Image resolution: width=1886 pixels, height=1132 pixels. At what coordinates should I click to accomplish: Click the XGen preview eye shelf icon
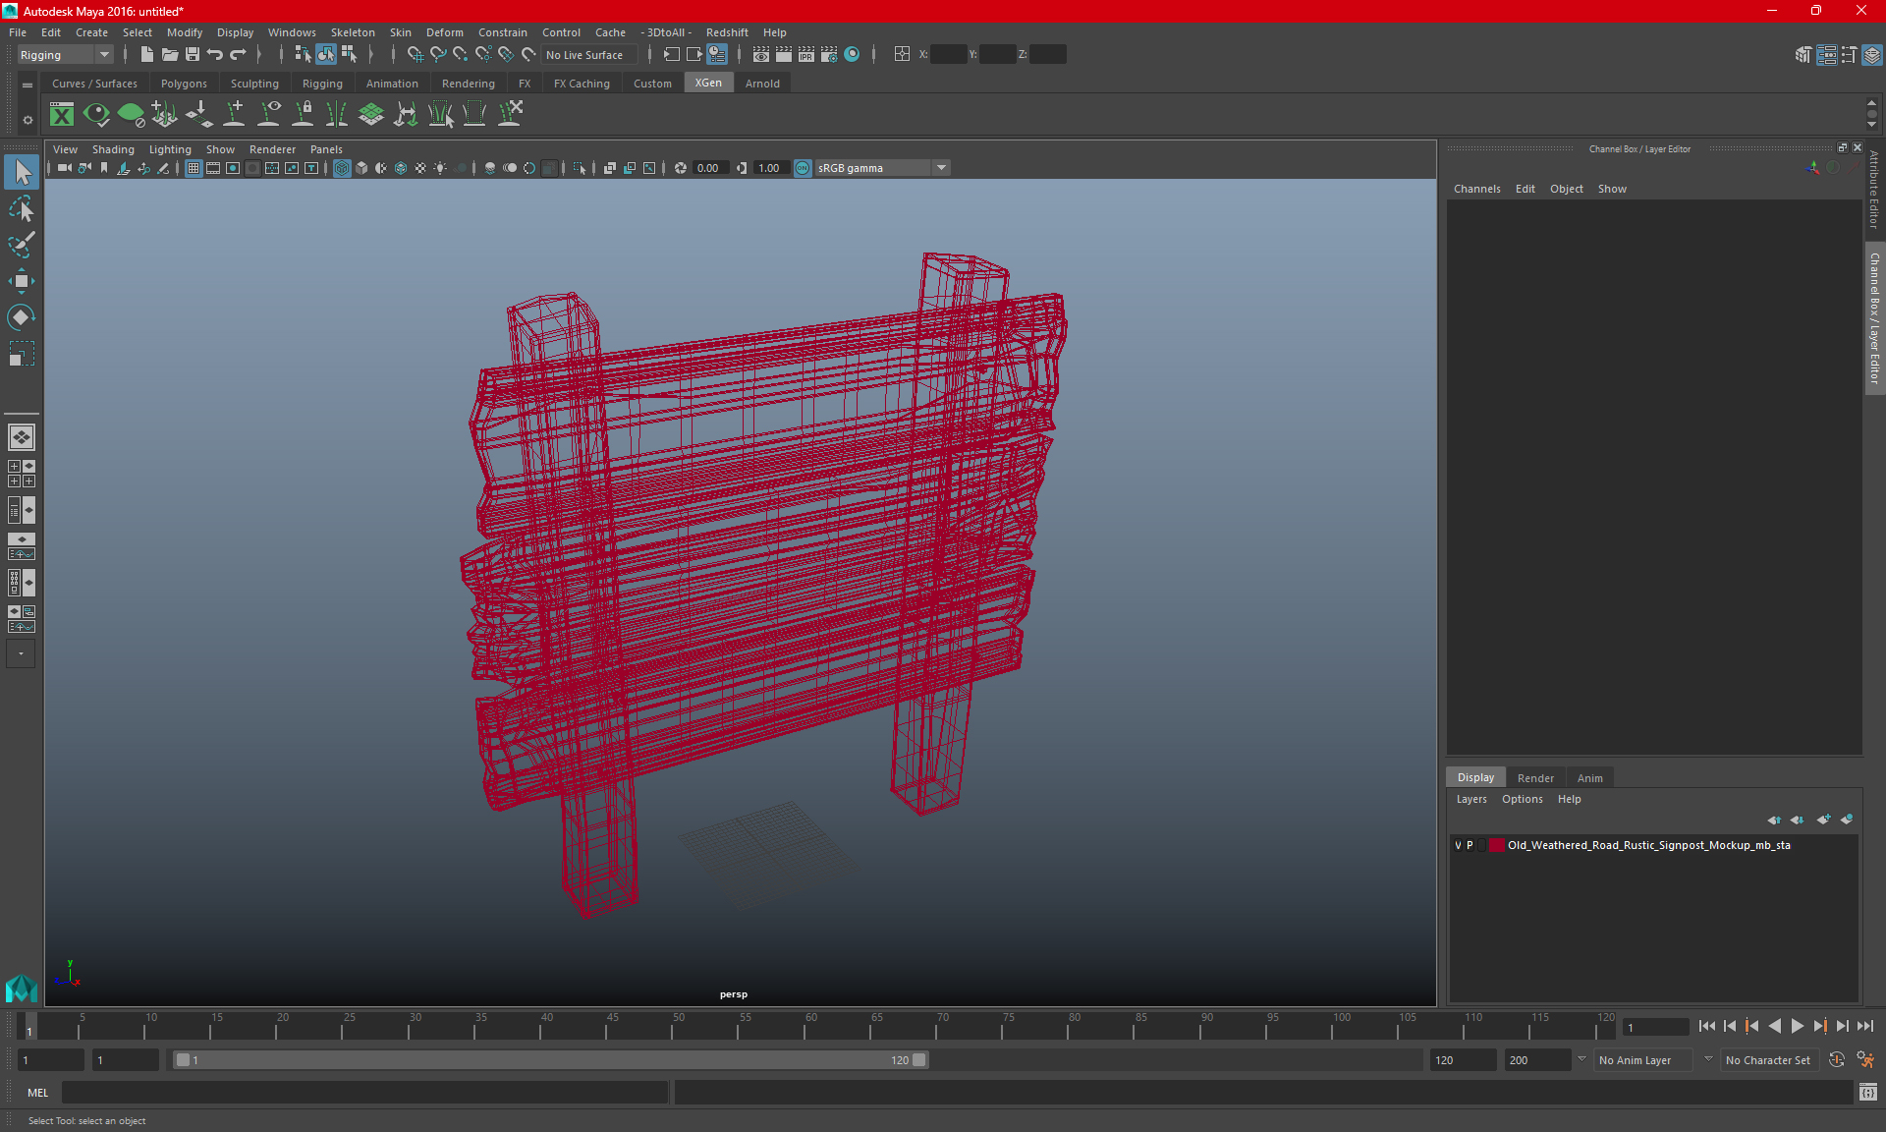(96, 115)
